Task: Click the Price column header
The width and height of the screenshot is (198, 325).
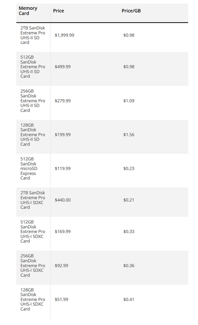Action: pos(59,11)
